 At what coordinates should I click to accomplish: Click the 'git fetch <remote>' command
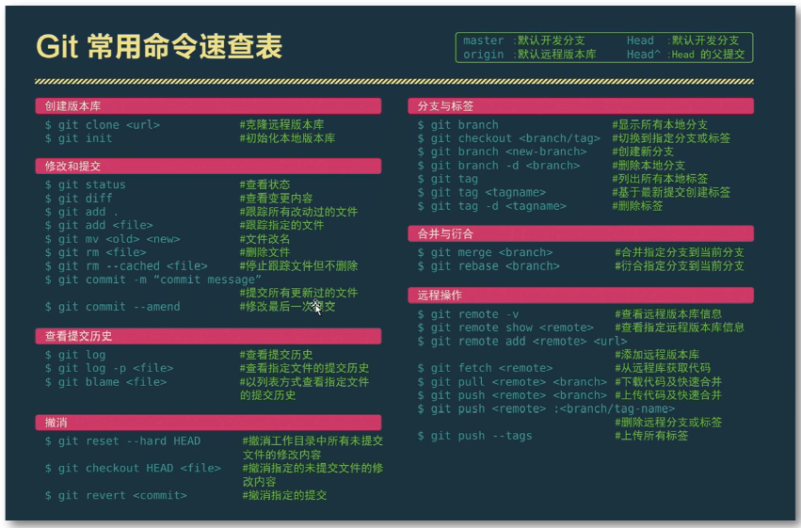[x=485, y=368]
